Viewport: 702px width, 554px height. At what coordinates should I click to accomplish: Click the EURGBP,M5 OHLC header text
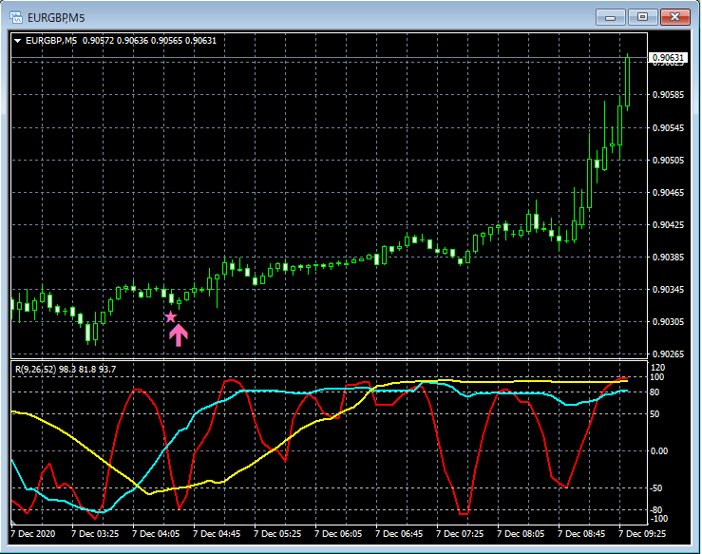(x=123, y=40)
